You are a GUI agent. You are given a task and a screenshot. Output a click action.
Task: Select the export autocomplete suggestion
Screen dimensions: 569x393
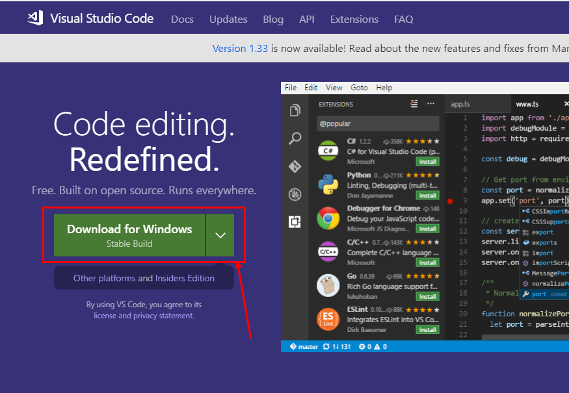(x=545, y=233)
